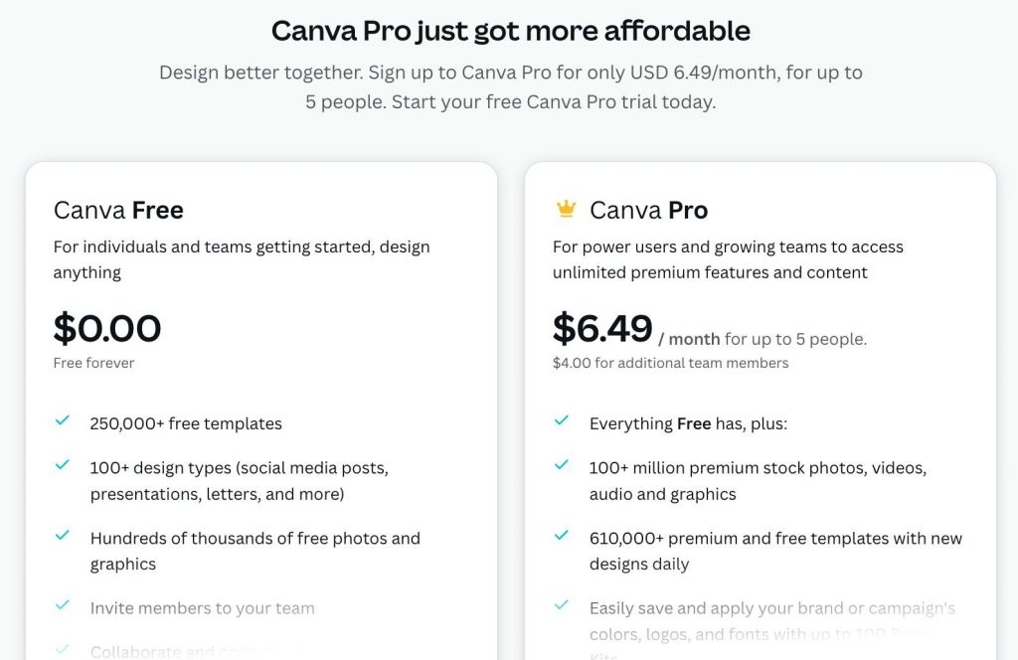
Task: Click the Invite members to your team text
Action: 202,607
